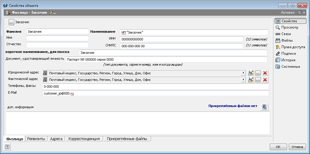Clear the Фактический адрес with red X

[265, 80]
